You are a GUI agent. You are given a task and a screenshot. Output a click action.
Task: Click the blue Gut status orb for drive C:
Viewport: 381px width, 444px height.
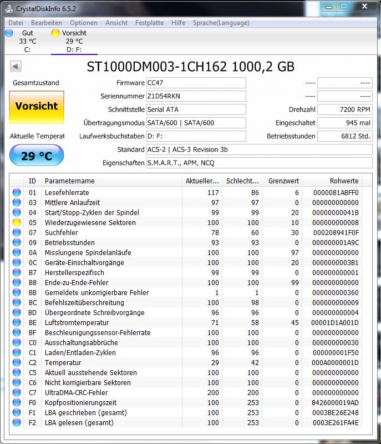[9, 33]
